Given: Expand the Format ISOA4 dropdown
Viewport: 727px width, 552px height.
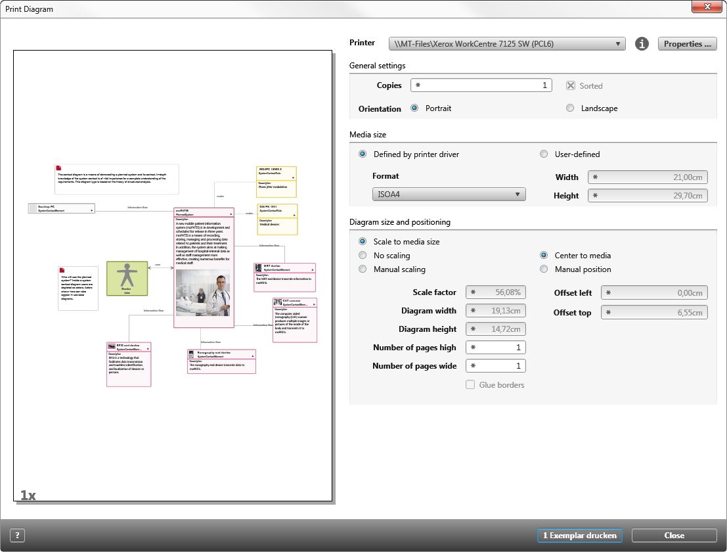Looking at the screenshot, I should [449, 195].
